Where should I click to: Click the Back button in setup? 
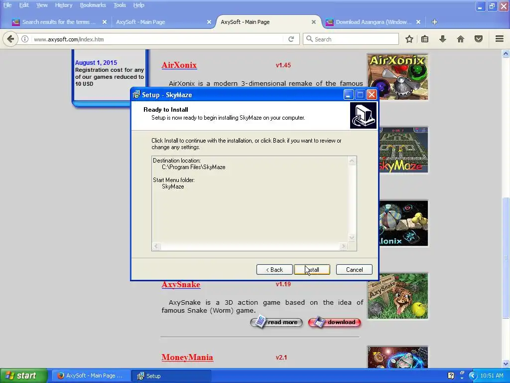274,270
